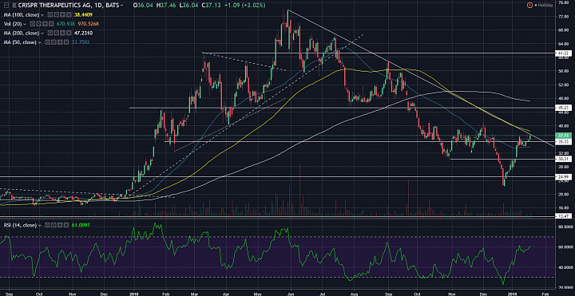Image resolution: width=575 pixels, height=296 pixels.
Task: Click the open price value O36.04
Action: point(144,5)
